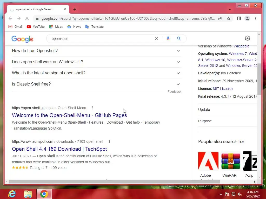Screen dimensions: 266x199
Task: Open options menu for techspot.com result
Action: click(x=110, y=141)
